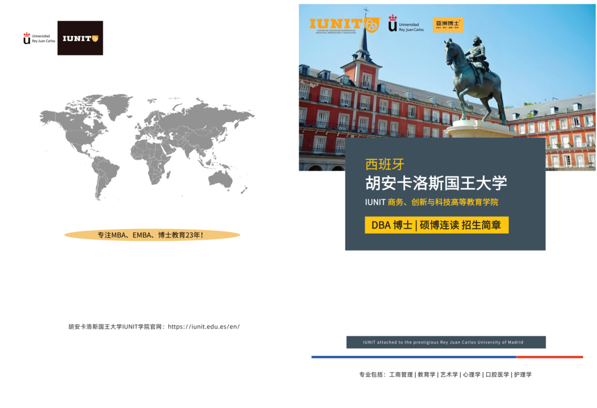Click the equestrian statue in the cover photo
Image resolution: width=597 pixels, height=408 pixels.
point(475,80)
